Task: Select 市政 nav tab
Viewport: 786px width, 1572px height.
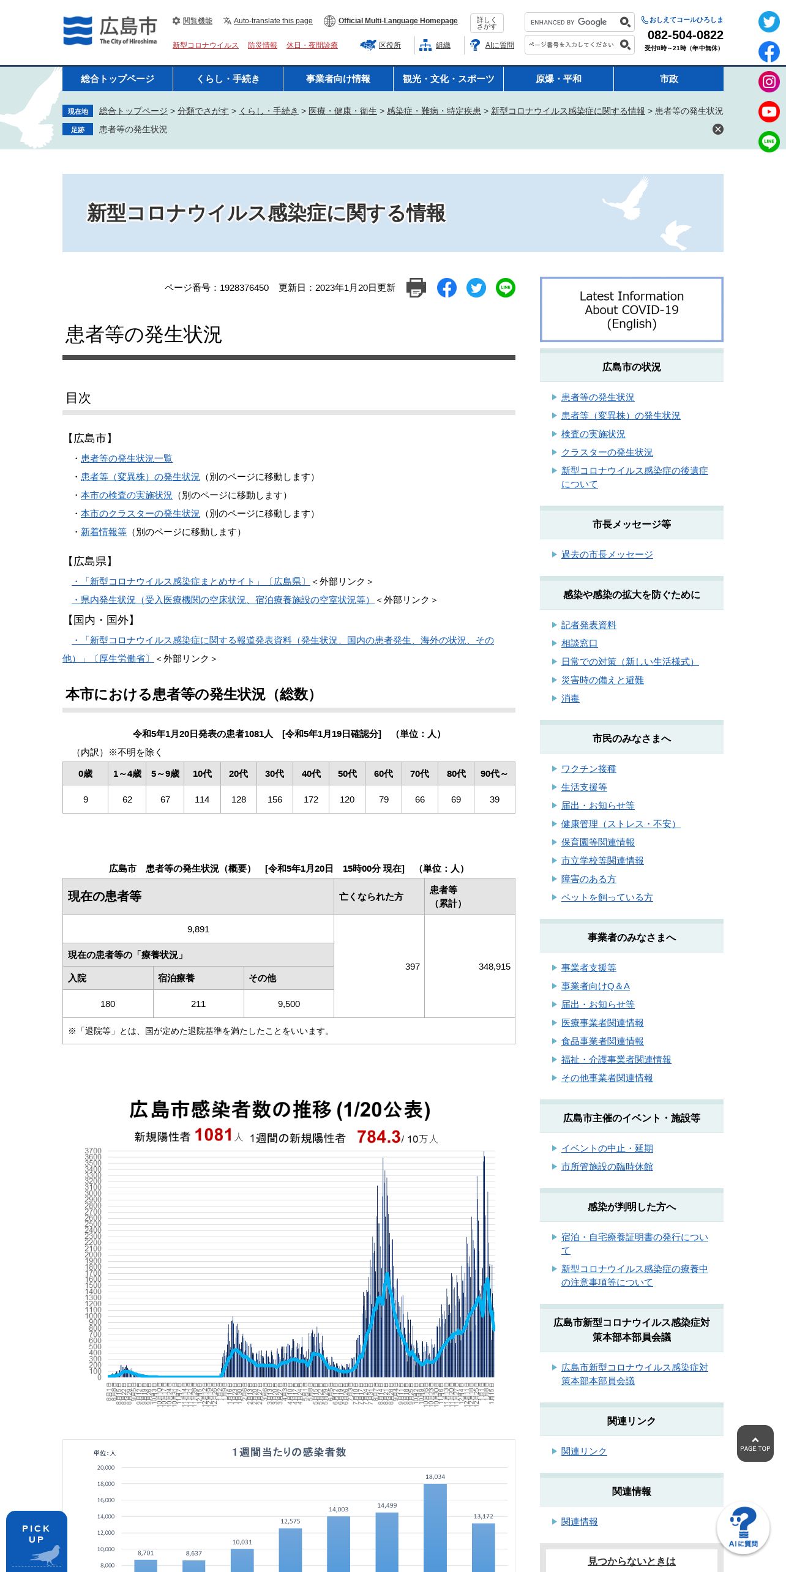Action: tap(668, 79)
